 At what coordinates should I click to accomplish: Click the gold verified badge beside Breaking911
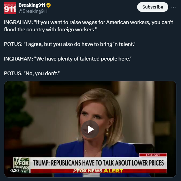coord(48,5)
